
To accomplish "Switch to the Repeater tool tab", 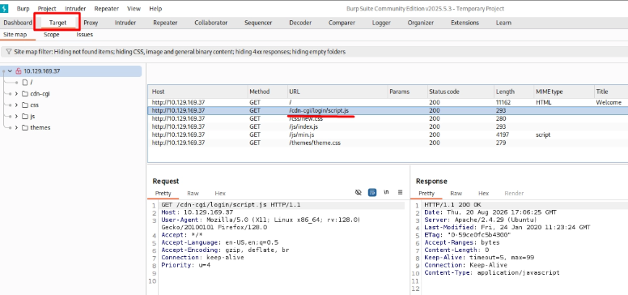I will pyautogui.click(x=165, y=23).
